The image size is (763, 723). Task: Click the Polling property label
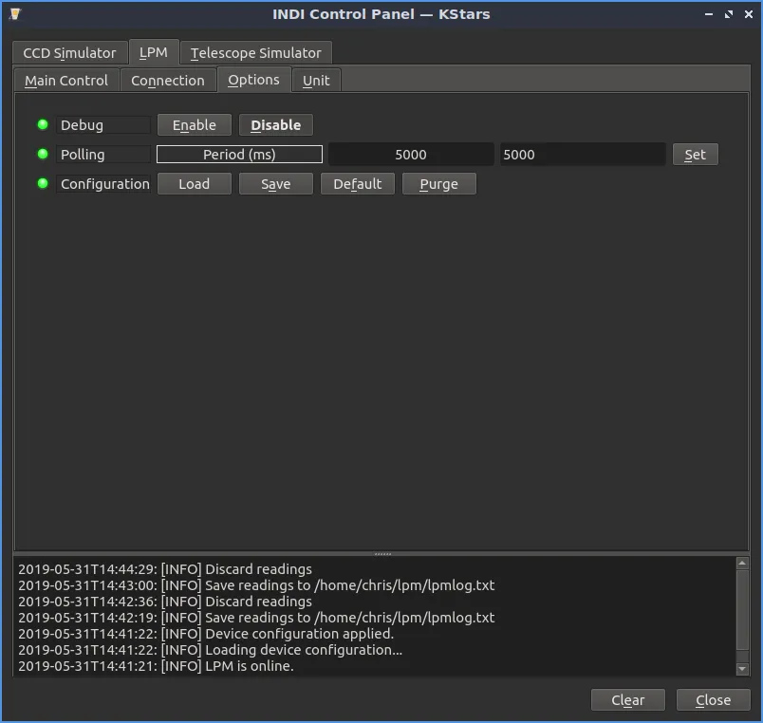pos(103,155)
